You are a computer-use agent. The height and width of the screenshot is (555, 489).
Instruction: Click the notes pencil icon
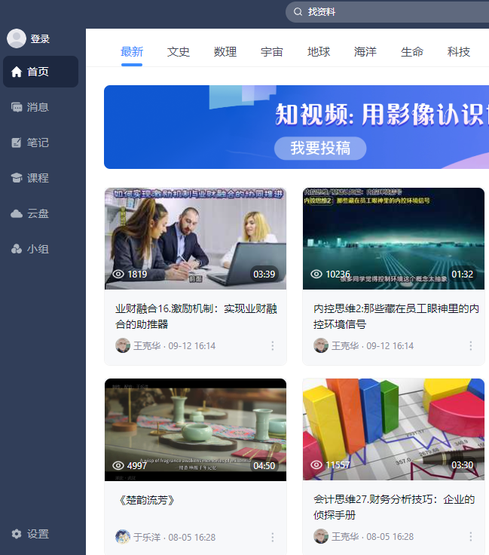click(17, 143)
